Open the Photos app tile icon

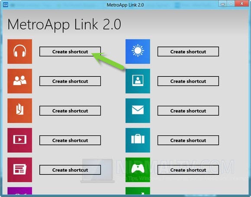coord(138,81)
